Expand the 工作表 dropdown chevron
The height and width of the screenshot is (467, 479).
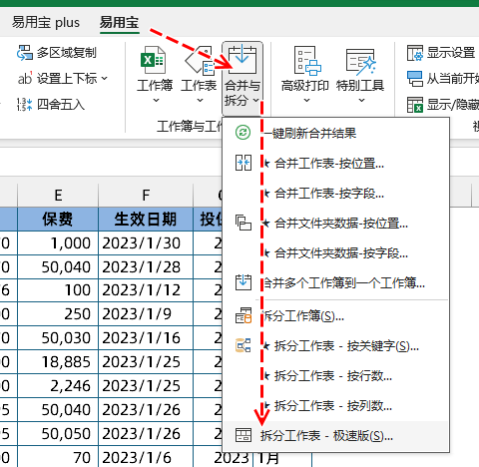(x=200, y=100)
